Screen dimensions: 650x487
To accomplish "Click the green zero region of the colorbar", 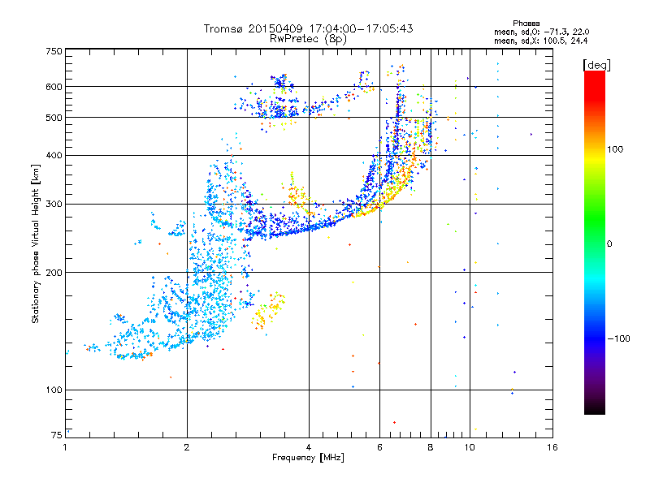I will (595, 243).
